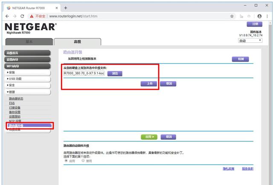Open the Chrome profile avatar icon

[259, 16]
